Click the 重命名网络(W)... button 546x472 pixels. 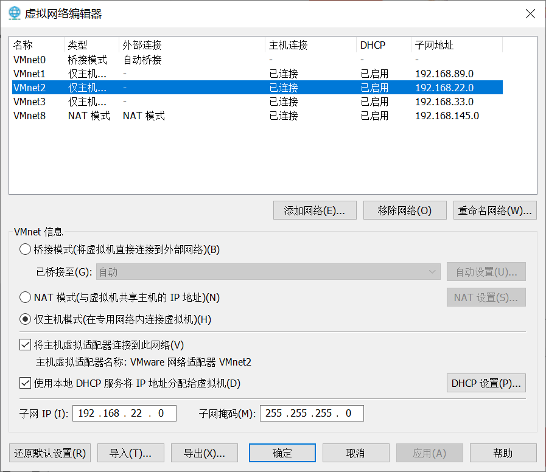[495, 210]
